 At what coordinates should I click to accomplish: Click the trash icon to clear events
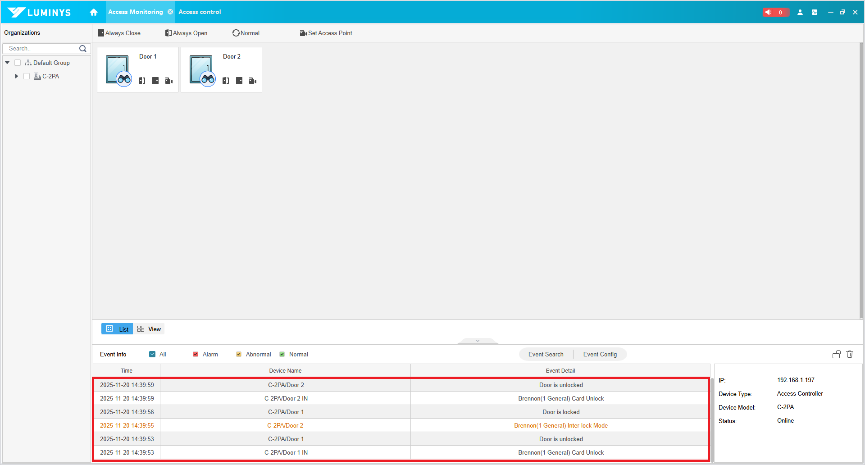[850, 354]
